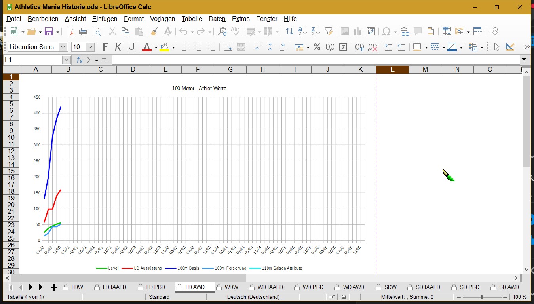
Task: Toggle design mode icon
Action: tap(510, 47)
